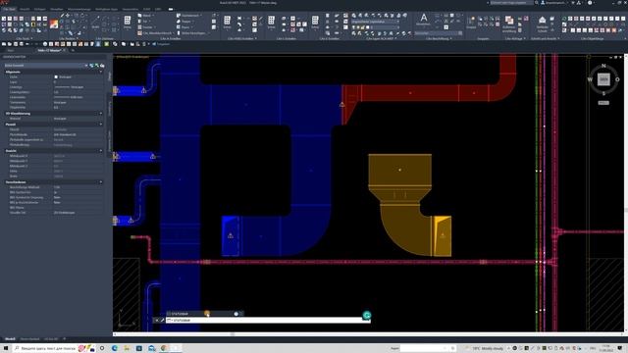Collapse the 3D-Visualisierung section
The image size is (628, 353).
[100, 114]
